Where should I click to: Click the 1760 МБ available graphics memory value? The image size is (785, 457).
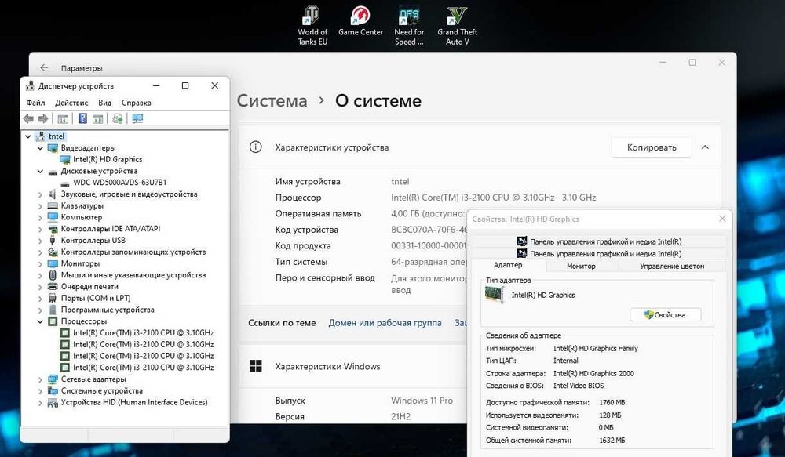(x=612, y=402)
